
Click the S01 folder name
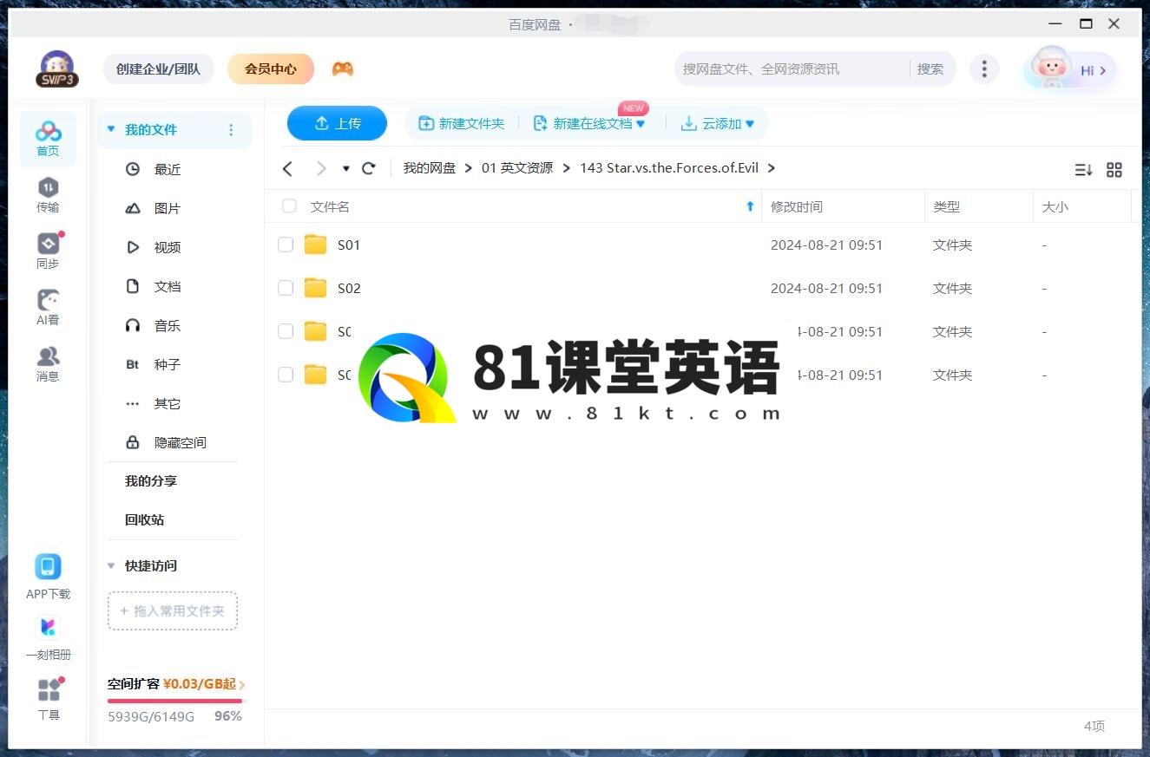click(349, 245)
